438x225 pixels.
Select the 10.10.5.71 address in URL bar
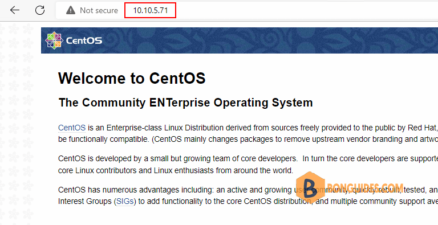pyautogui.click(x=151, y=10)
